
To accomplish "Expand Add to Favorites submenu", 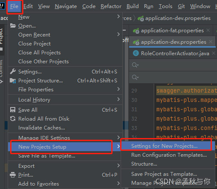I will [x=65, y=184].
